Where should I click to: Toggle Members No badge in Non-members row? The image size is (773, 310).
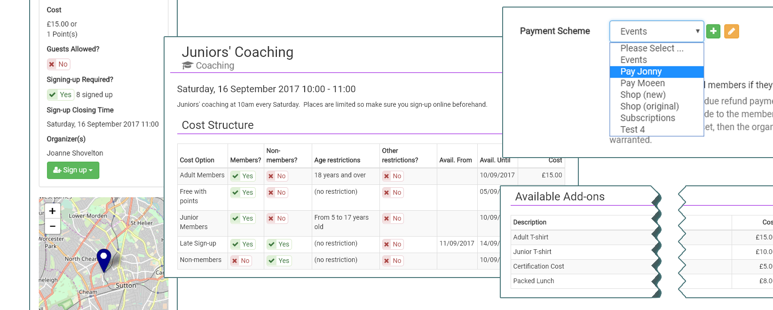pos(240,261)
